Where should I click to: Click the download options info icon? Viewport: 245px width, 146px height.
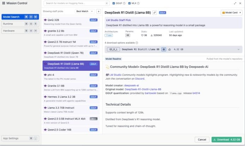tap(137, 43)
